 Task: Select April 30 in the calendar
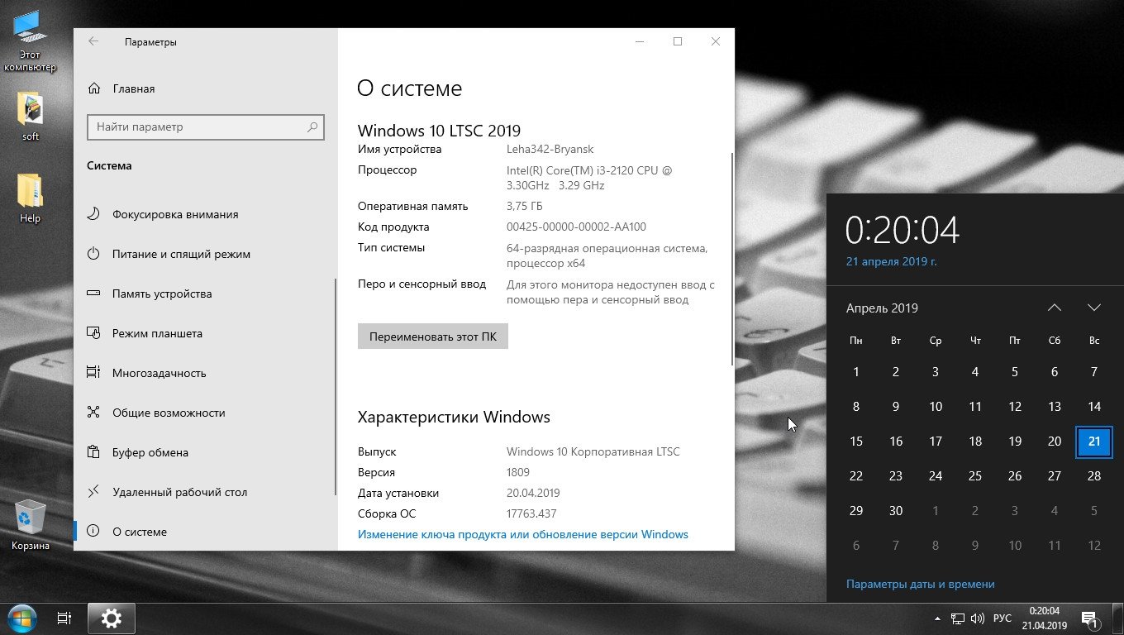896,511
